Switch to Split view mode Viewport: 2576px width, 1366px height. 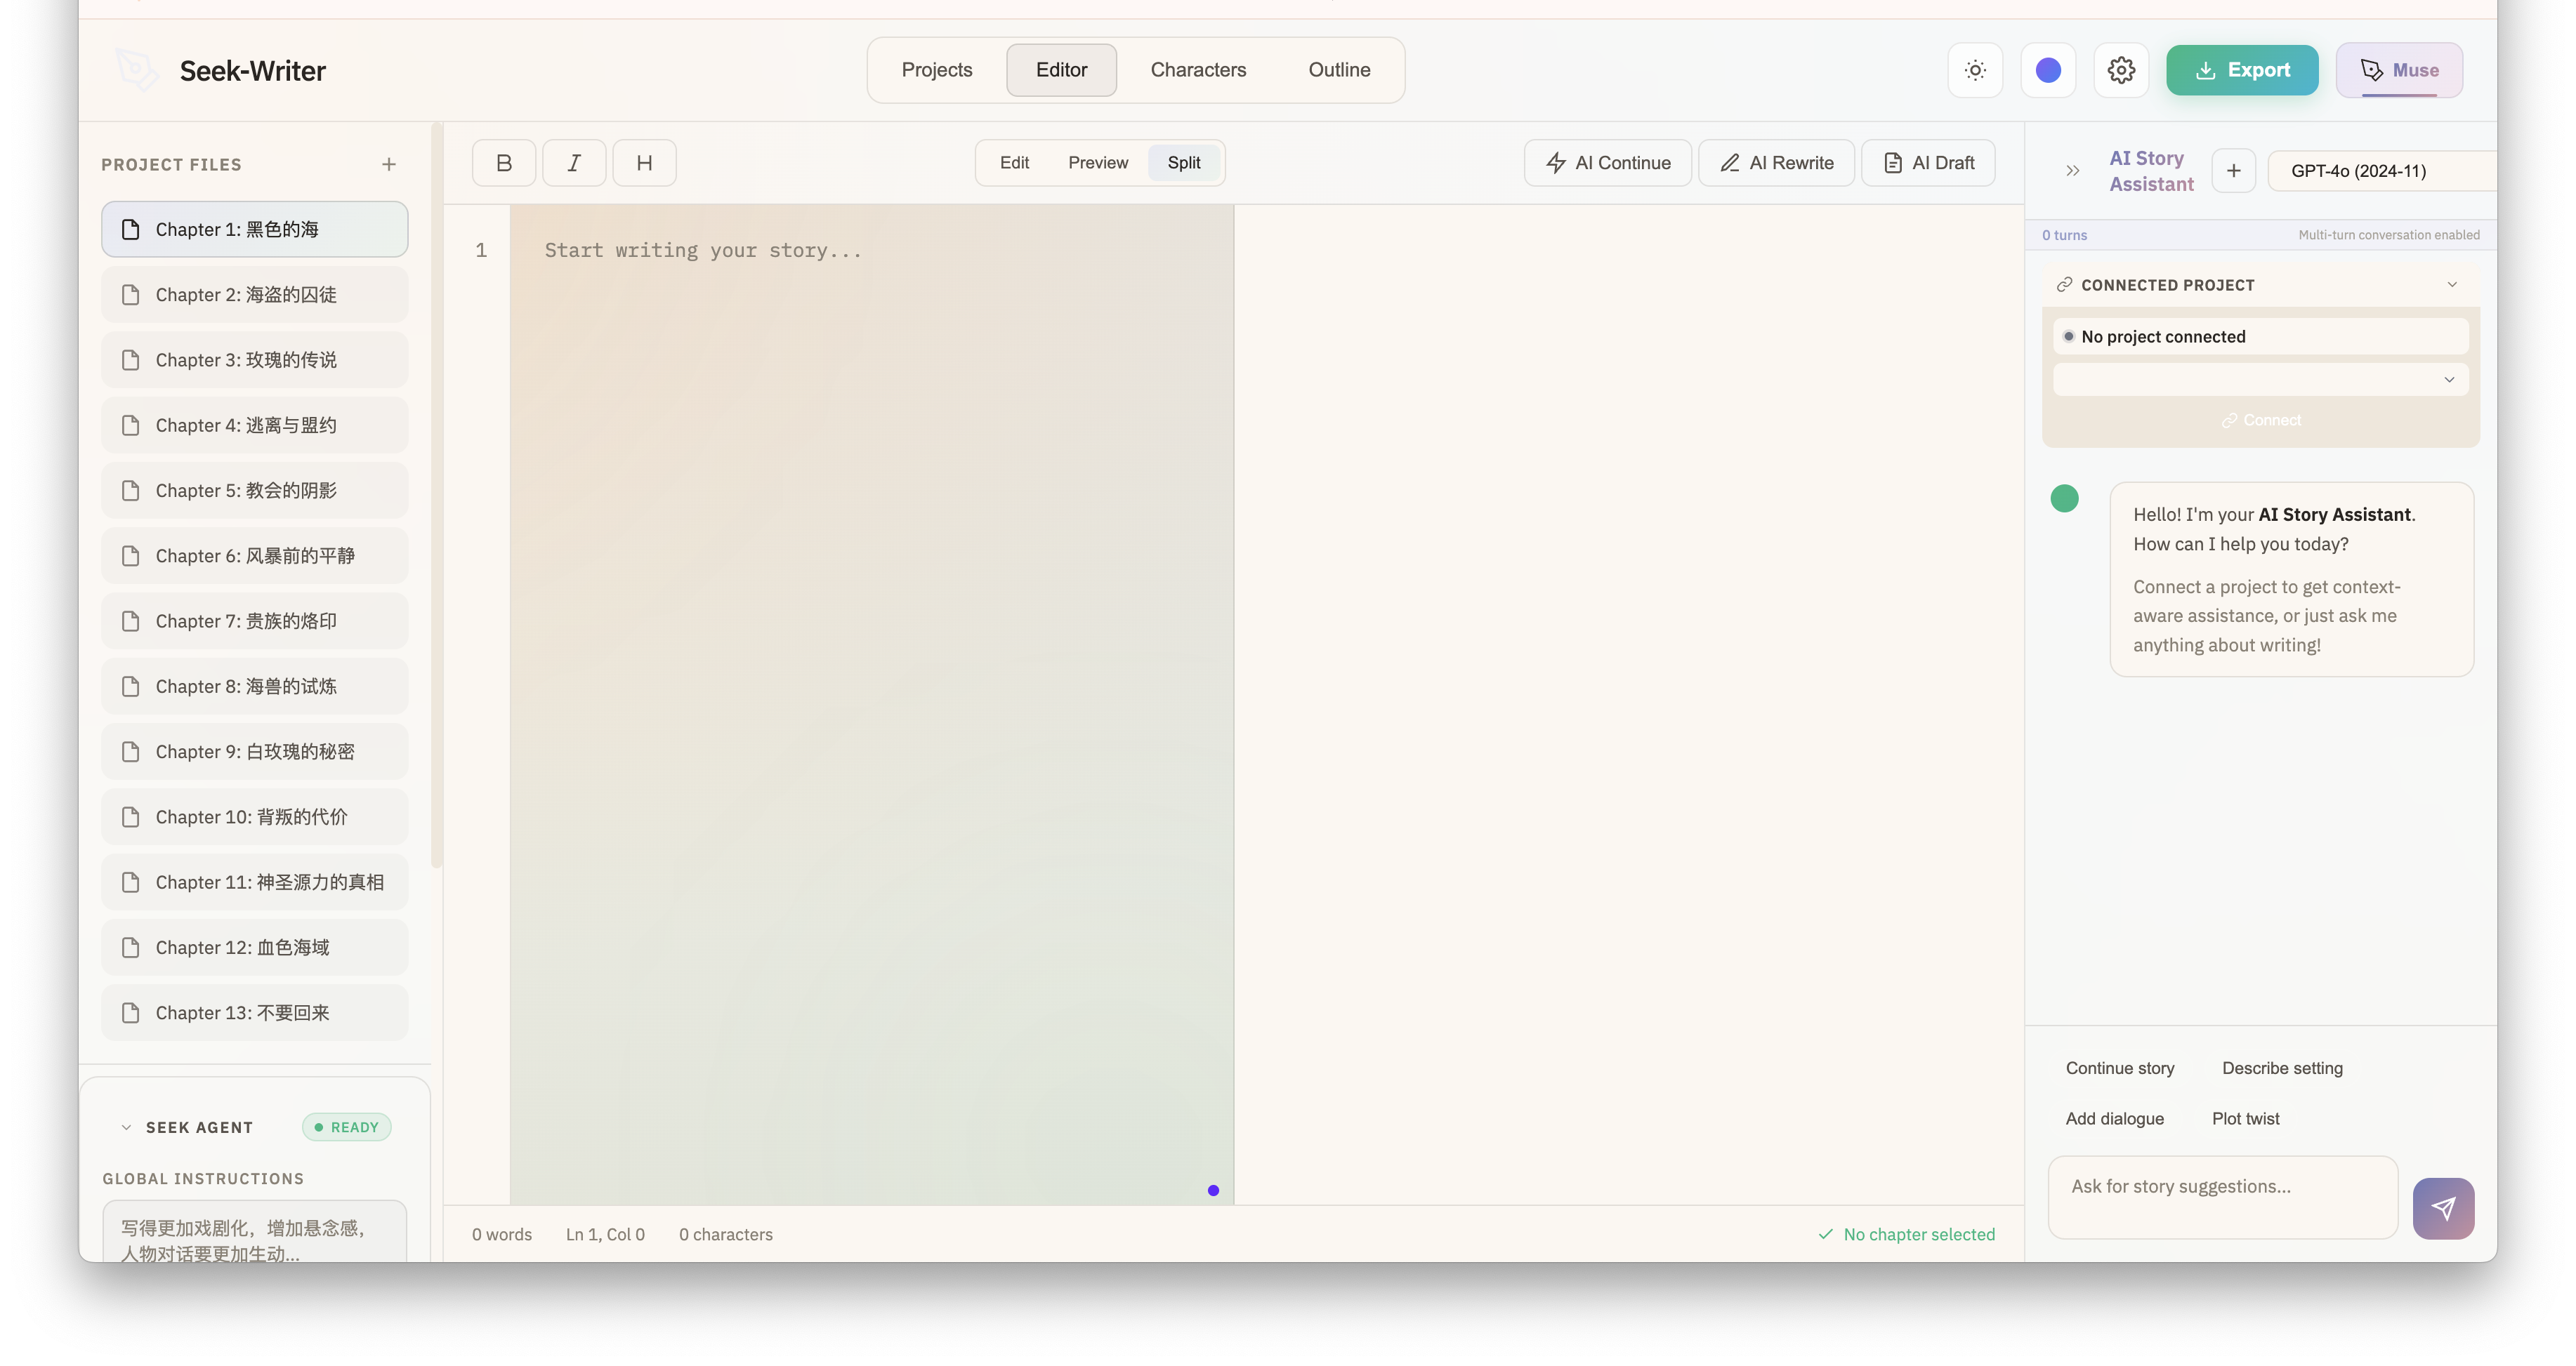[x=1183, y=163]
